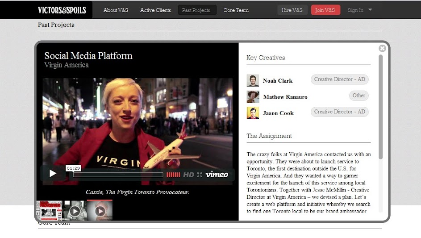Click the red Join V&S button
This screenshot has height=238, width=421.
coord(325,10)
